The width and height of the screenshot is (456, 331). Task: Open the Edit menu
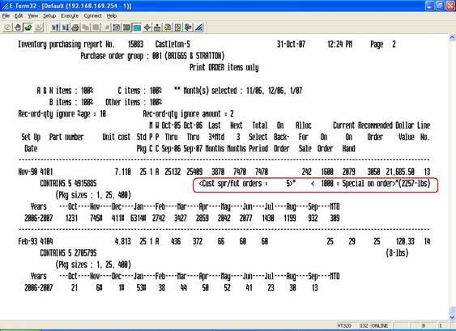pos(19,16)
